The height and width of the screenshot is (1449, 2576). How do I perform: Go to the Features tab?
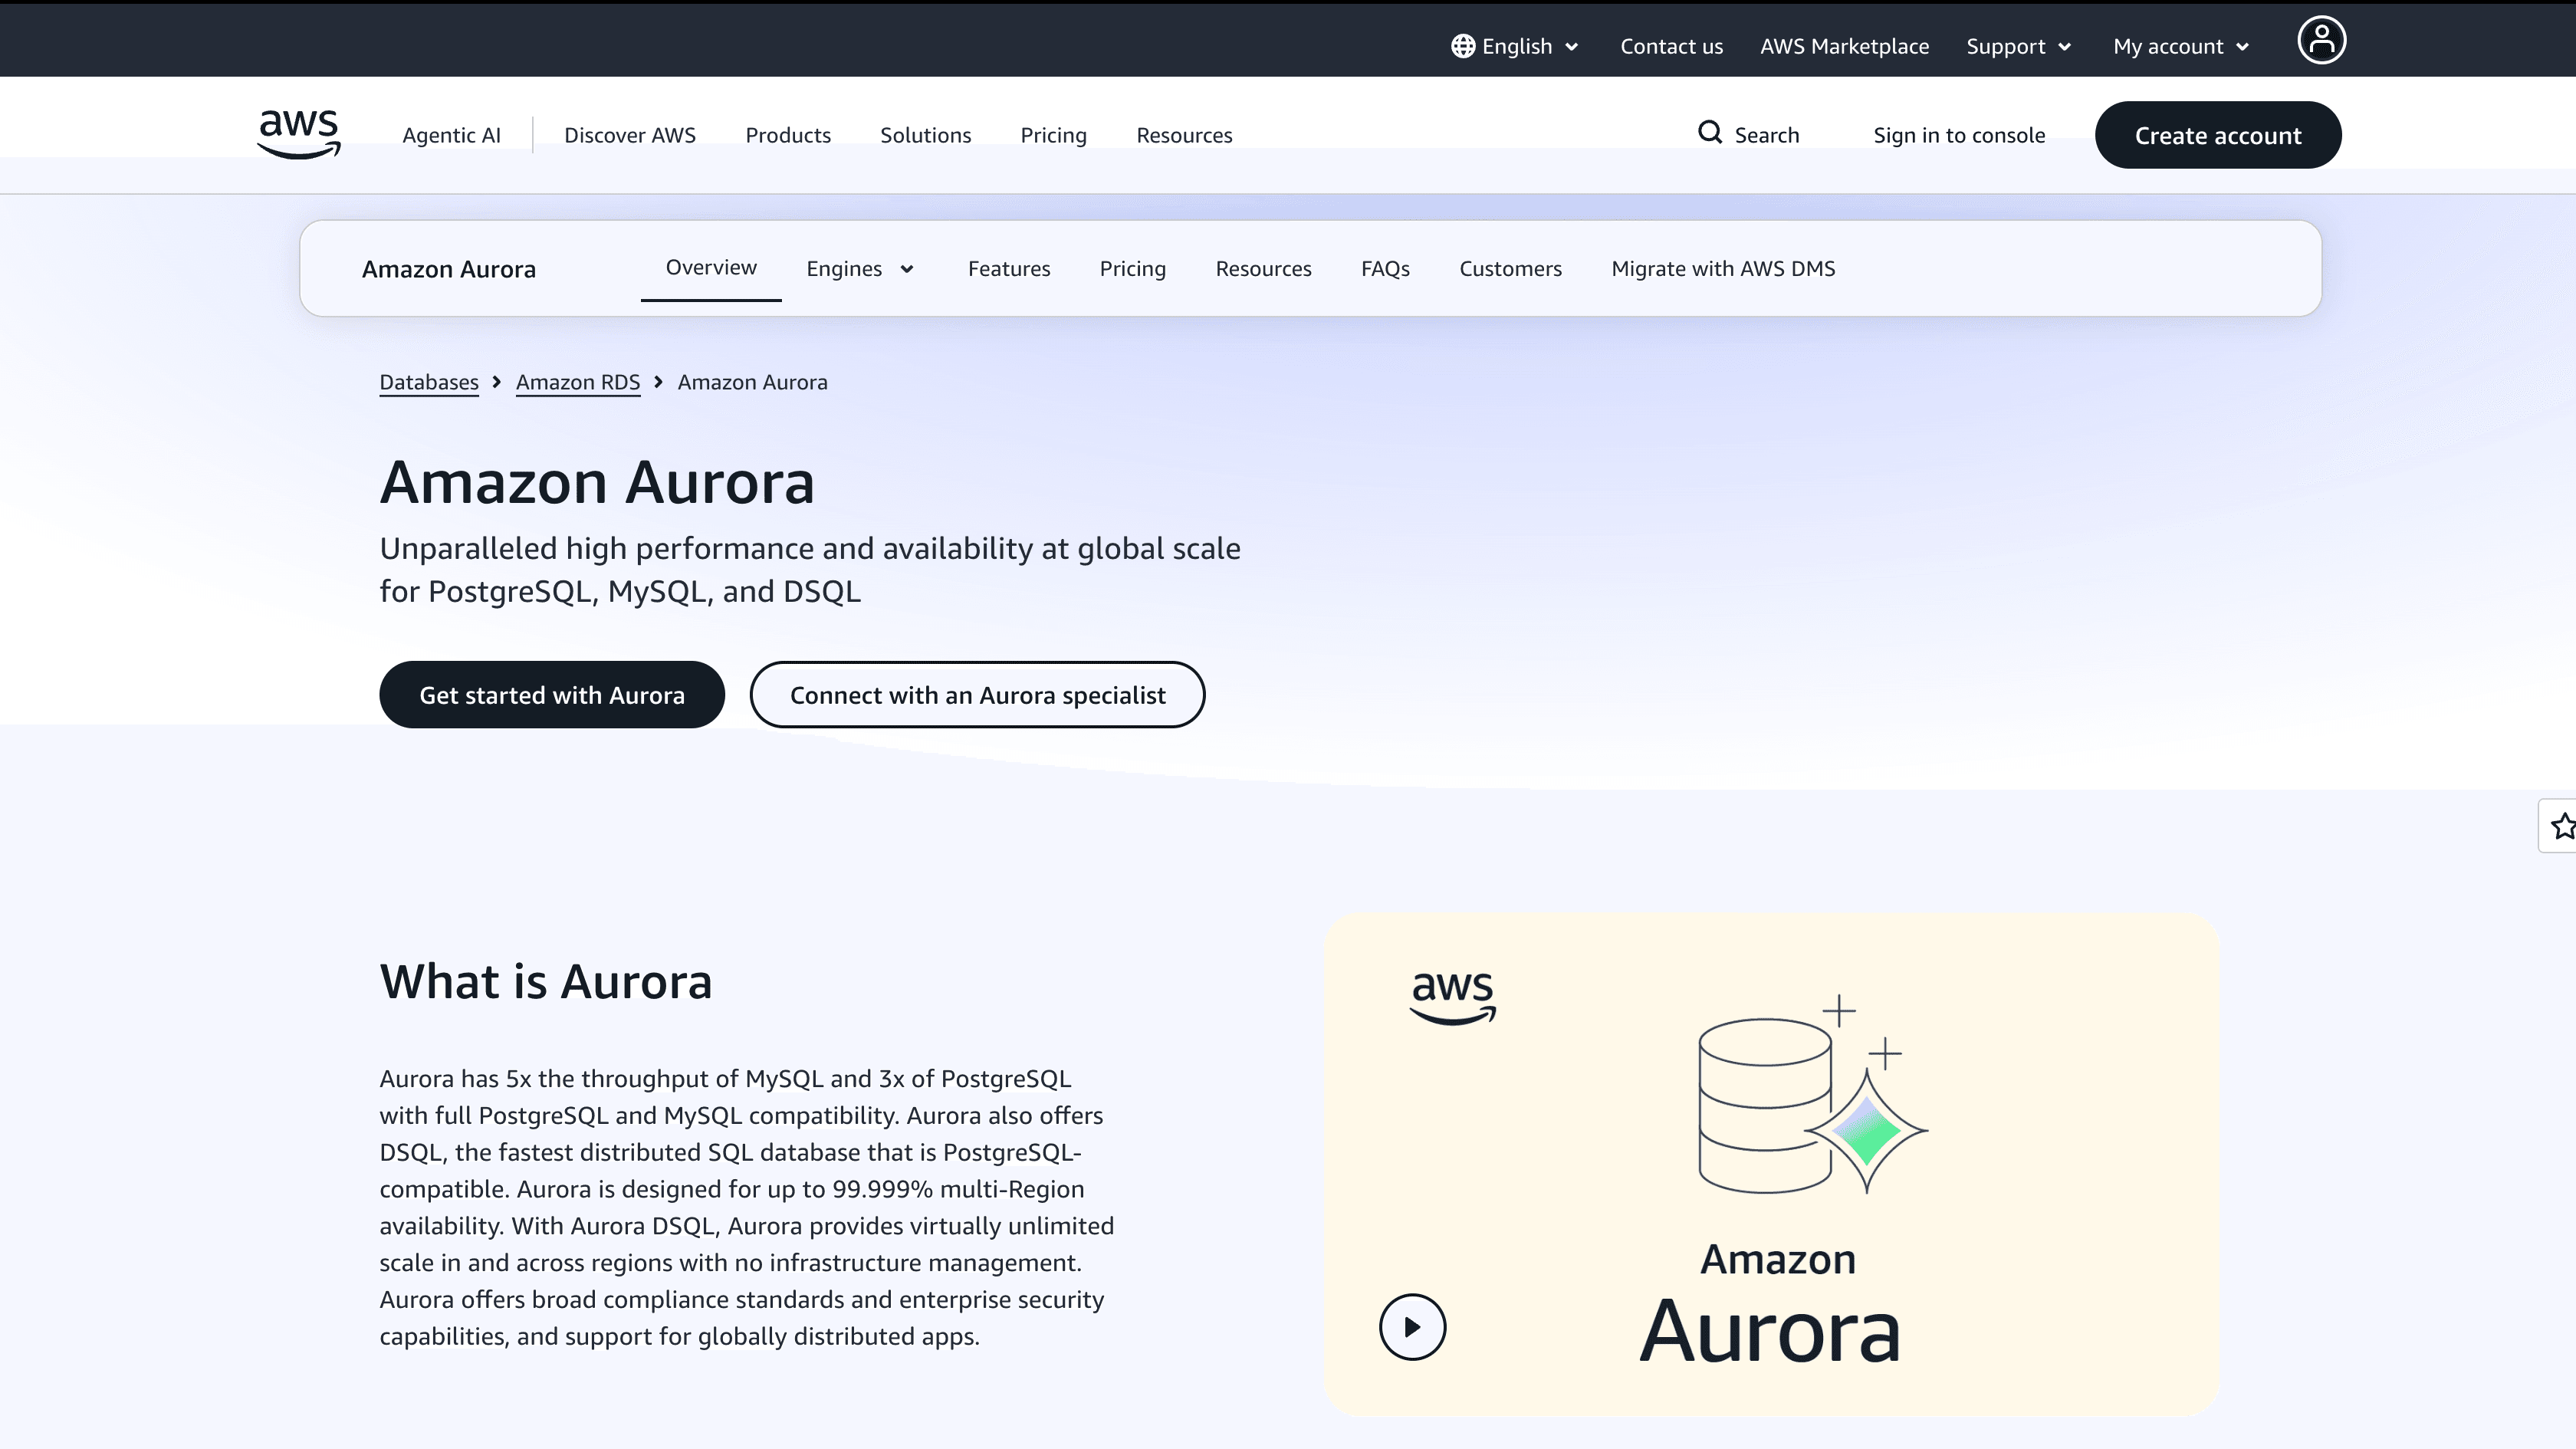pos(1009,269)
